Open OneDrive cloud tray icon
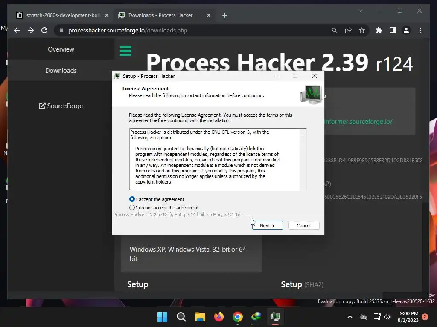 click(364, 317)
